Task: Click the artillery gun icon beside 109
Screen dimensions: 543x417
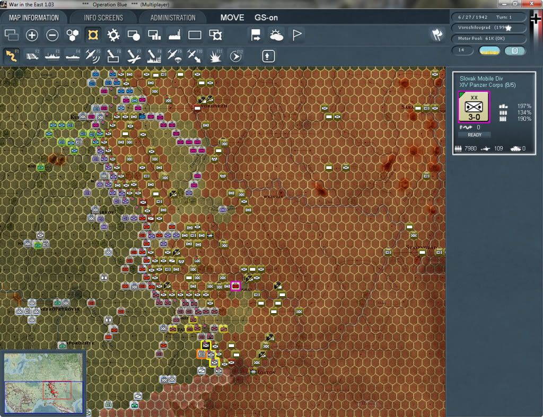Action: [486, 149]
